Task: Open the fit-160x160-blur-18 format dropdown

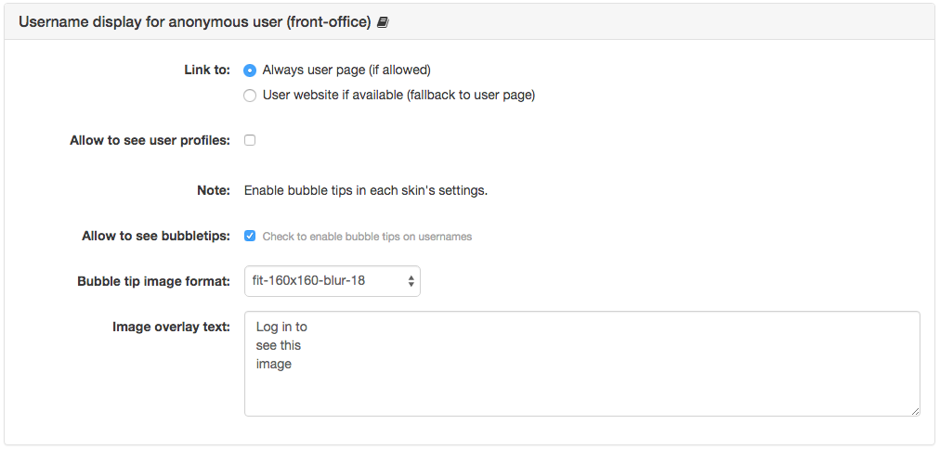Action: click(333, 281)
